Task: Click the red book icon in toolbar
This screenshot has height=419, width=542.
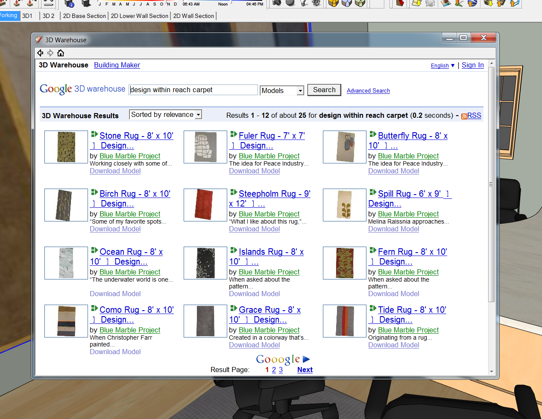Action: (400, 3)
